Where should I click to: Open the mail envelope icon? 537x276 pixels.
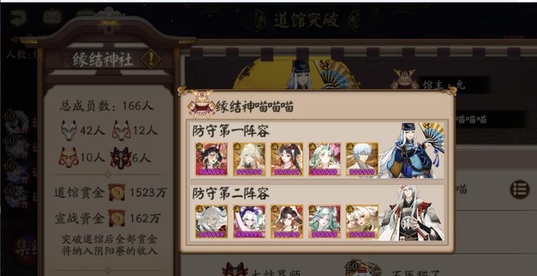tap(52, 17)
